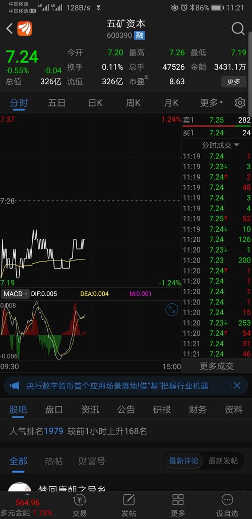Tap alarm clock icon in status bar
Image resolution: width=252 pixels, height=519 pixels.
tap(184, 8)
